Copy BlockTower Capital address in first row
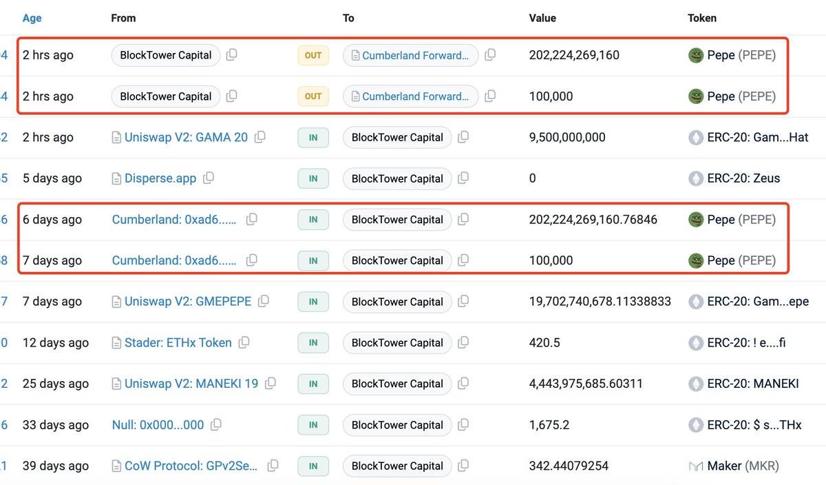This screenshot has height=485, width=826. (232, 55)
